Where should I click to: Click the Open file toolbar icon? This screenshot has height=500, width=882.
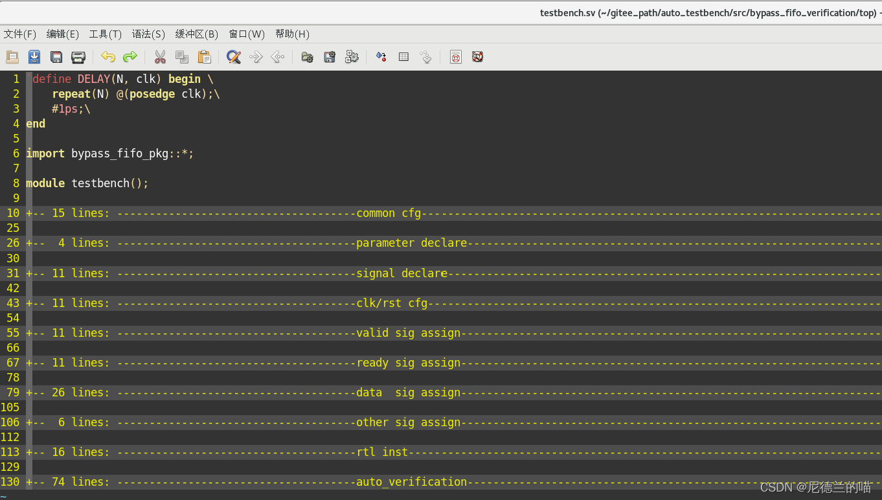click(x=12, y=57)
